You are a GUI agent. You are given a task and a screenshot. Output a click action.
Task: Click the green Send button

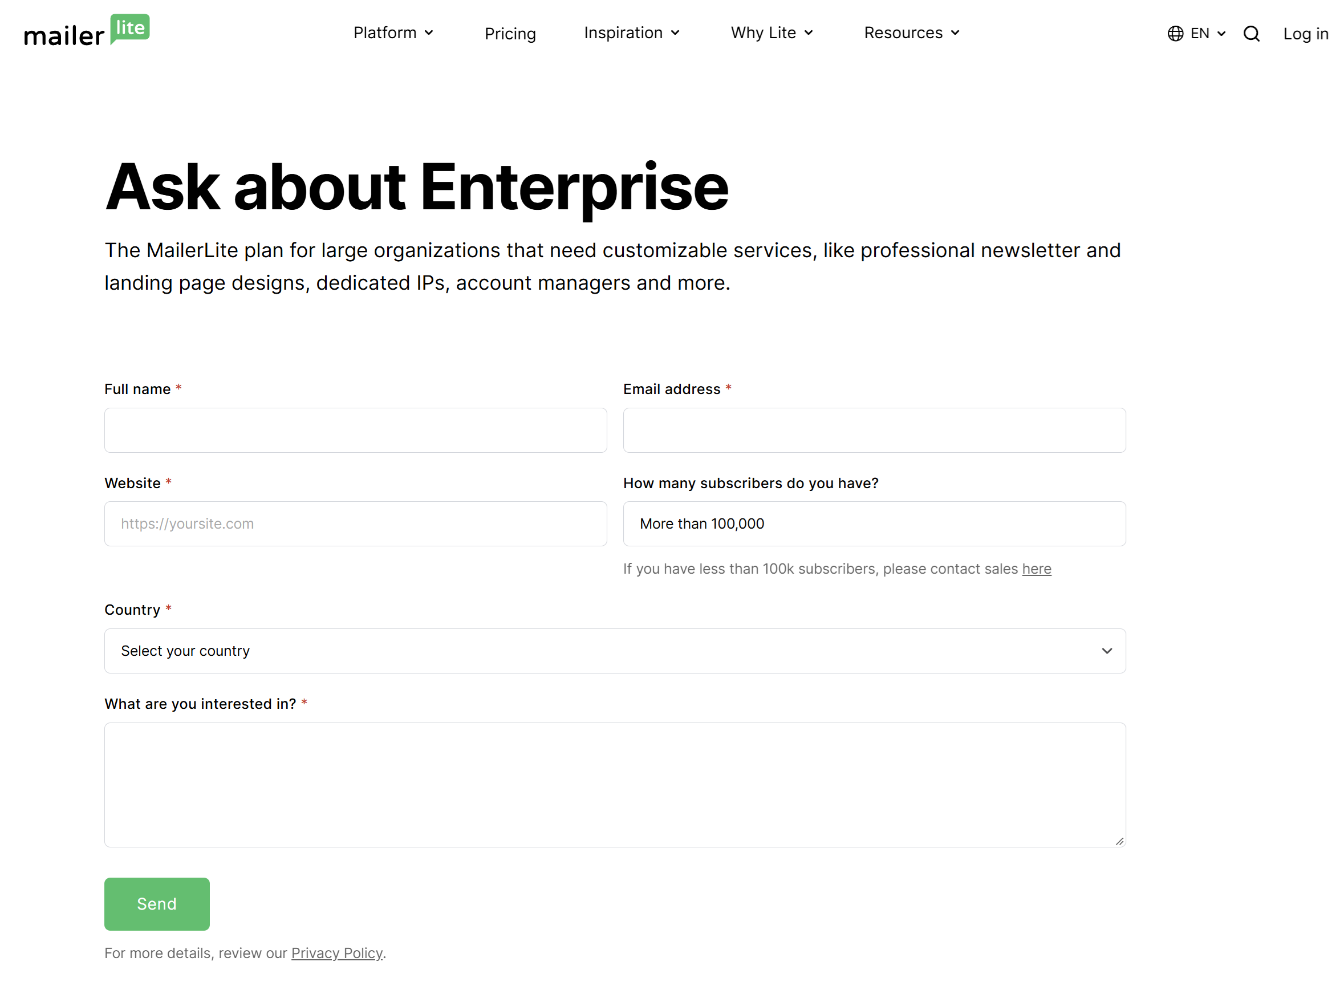click(x=157, y=904)
